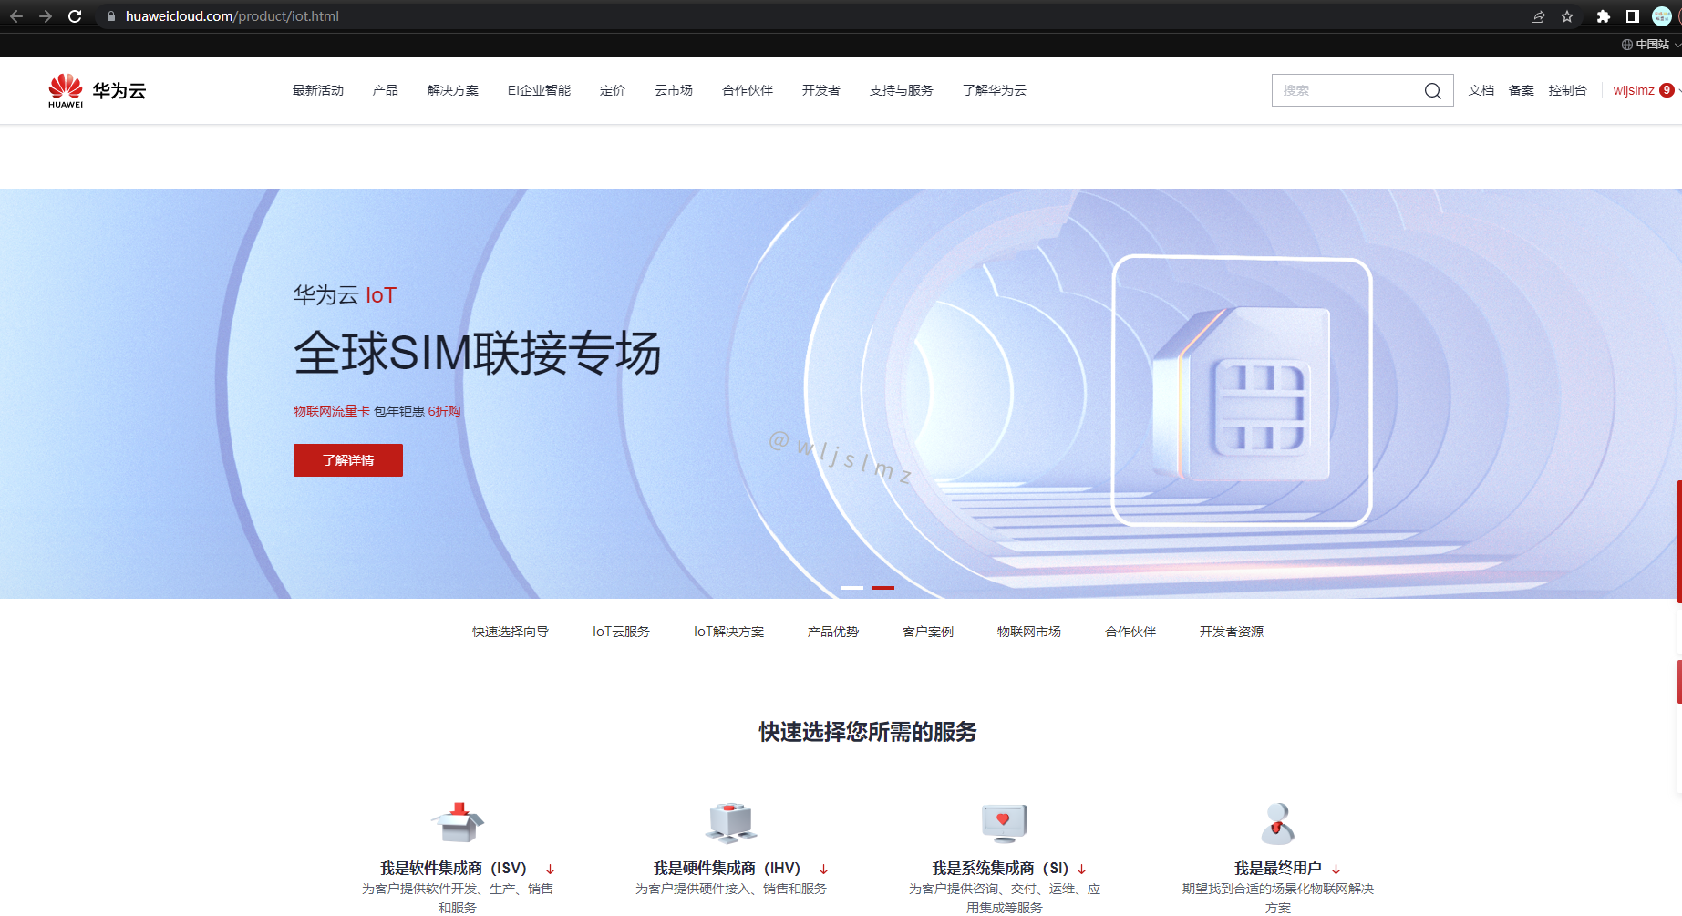Open 了解华为云 menu item
Viewport: 1682px width, 916px height.
coord(995,90)
